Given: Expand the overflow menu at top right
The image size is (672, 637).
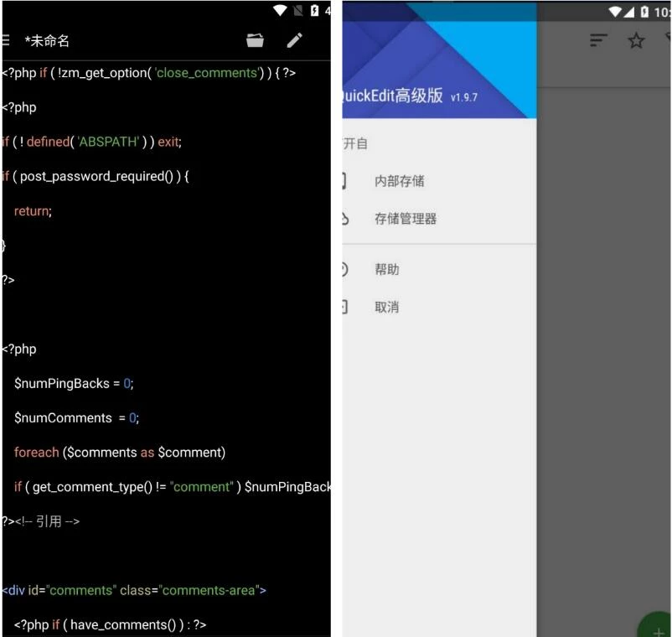Looking at the screenshot, I should pos(668,39).
